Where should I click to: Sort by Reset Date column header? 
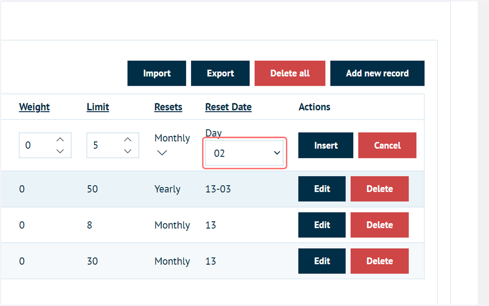[x=228, y=107]
